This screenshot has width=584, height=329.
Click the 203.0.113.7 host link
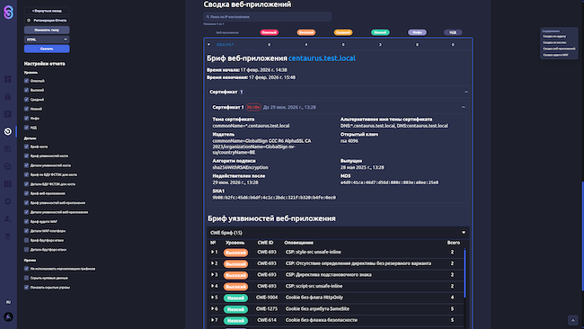tap(225, 44)
